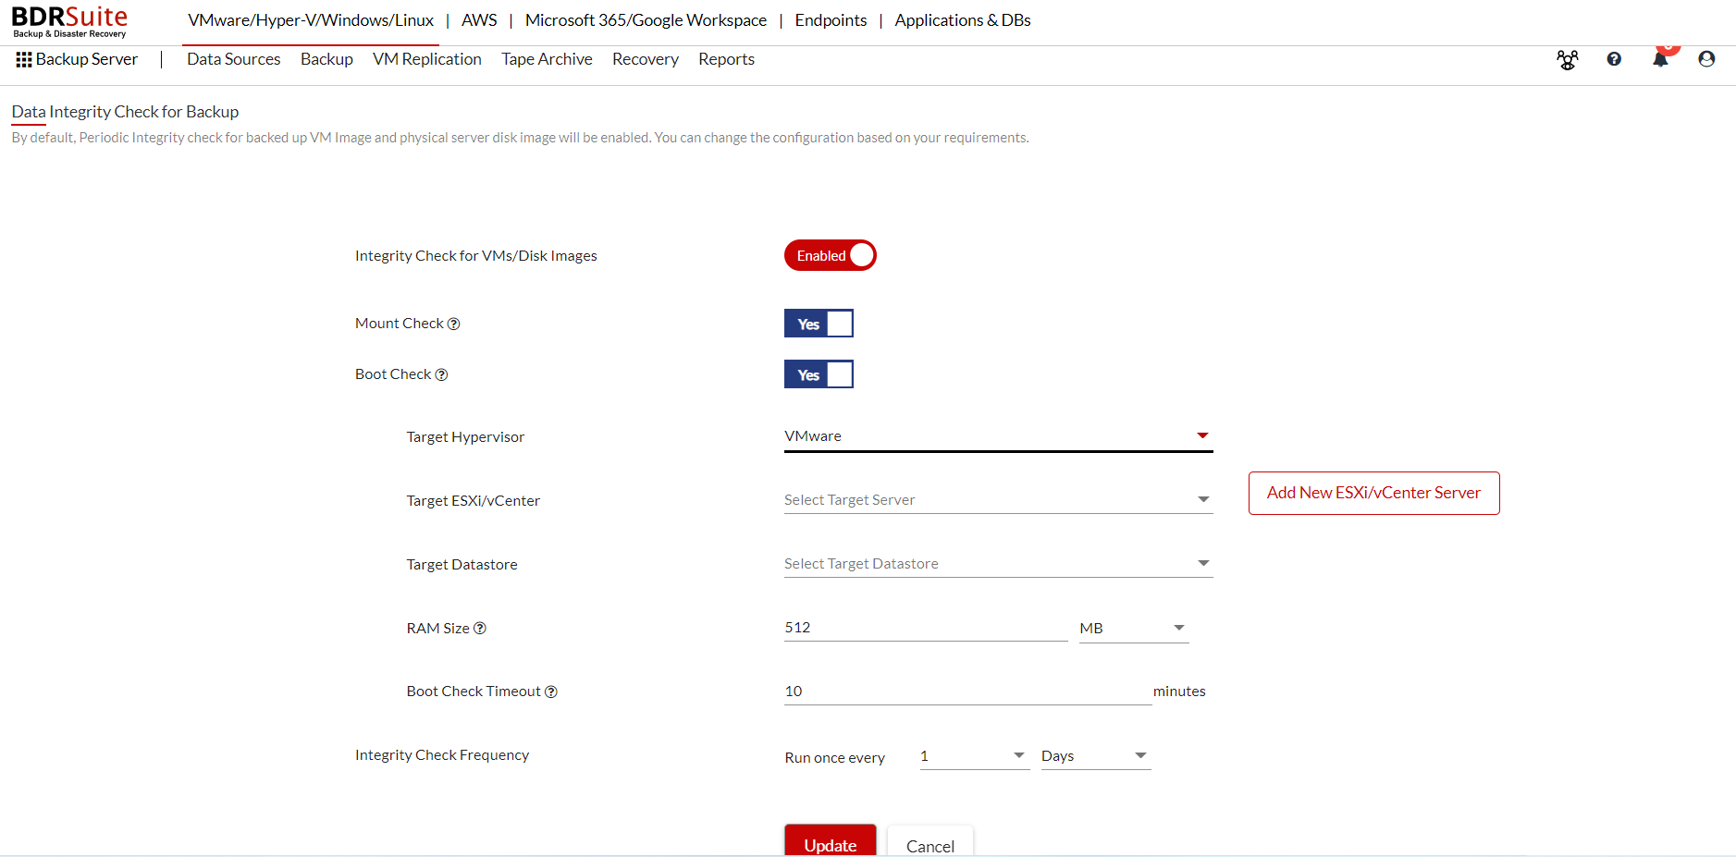1736x857 pixels.
Task: Click the RAM Size value field 512
Action: 926,629
